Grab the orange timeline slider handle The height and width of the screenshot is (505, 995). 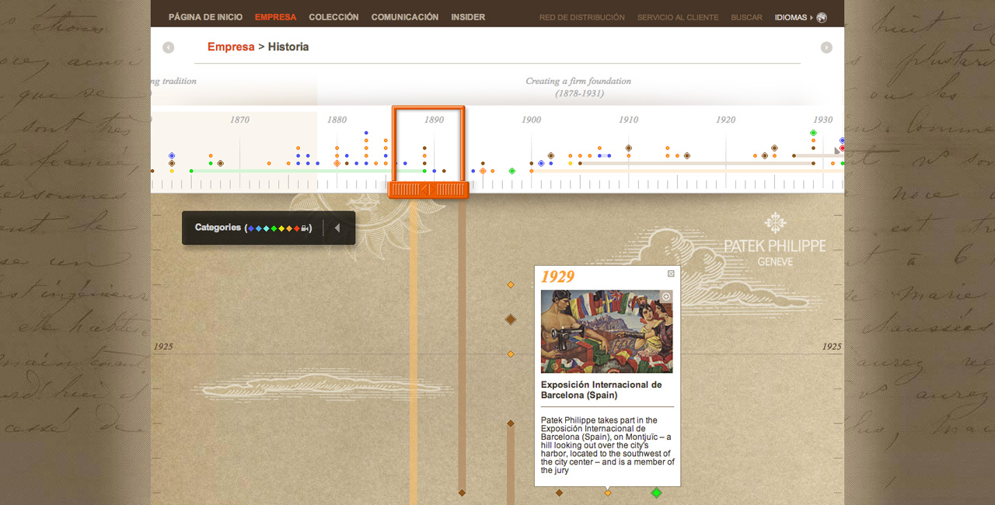click(428, 190)
